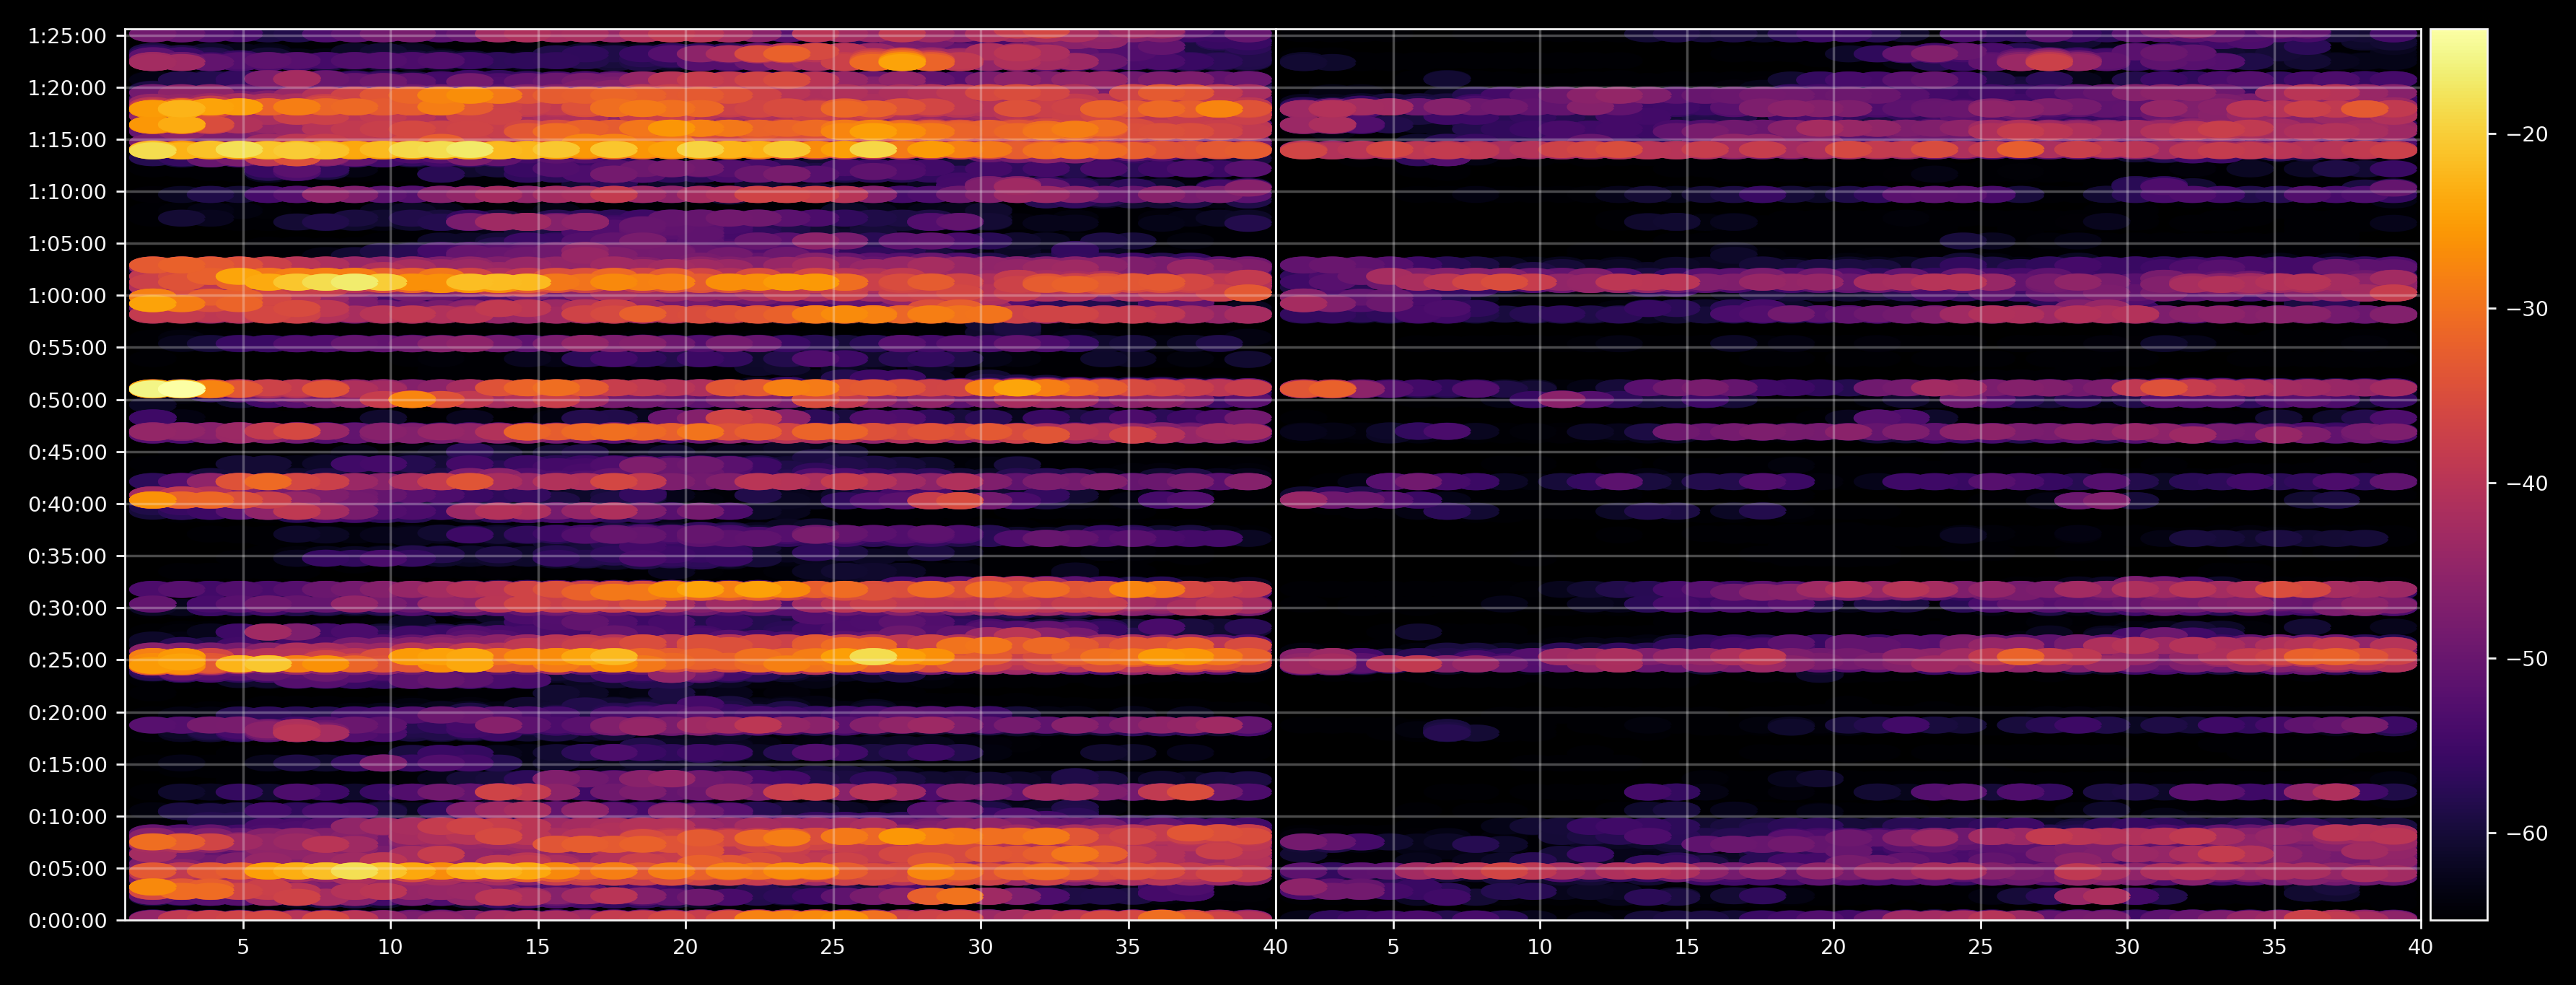Click the 1:00:00 y-axis label

[x=67, y=297]
